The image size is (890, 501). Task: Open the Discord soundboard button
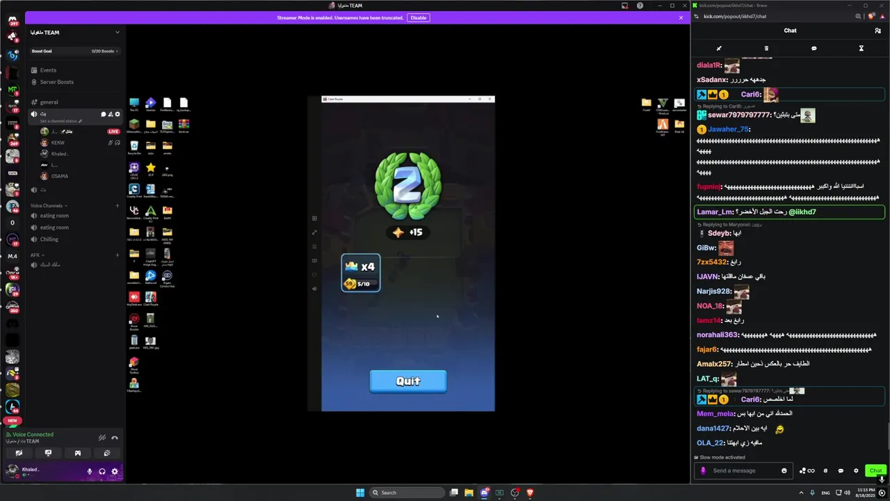[x=106, y=453]
